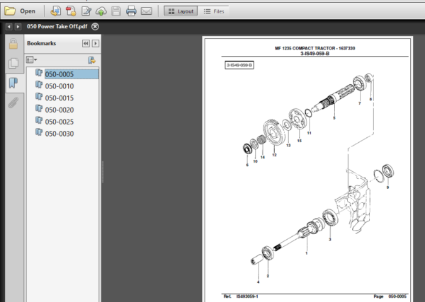Click part number 5 shaft label

pyautogui.click(x=334, y=118)
